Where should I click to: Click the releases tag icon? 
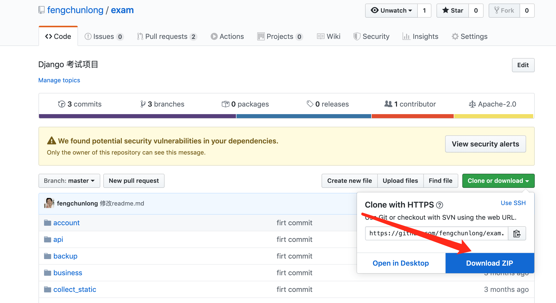tap(310, 104)
